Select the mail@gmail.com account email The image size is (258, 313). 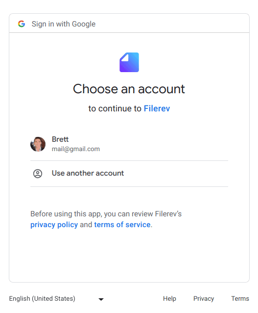click(x=76, y=149)
